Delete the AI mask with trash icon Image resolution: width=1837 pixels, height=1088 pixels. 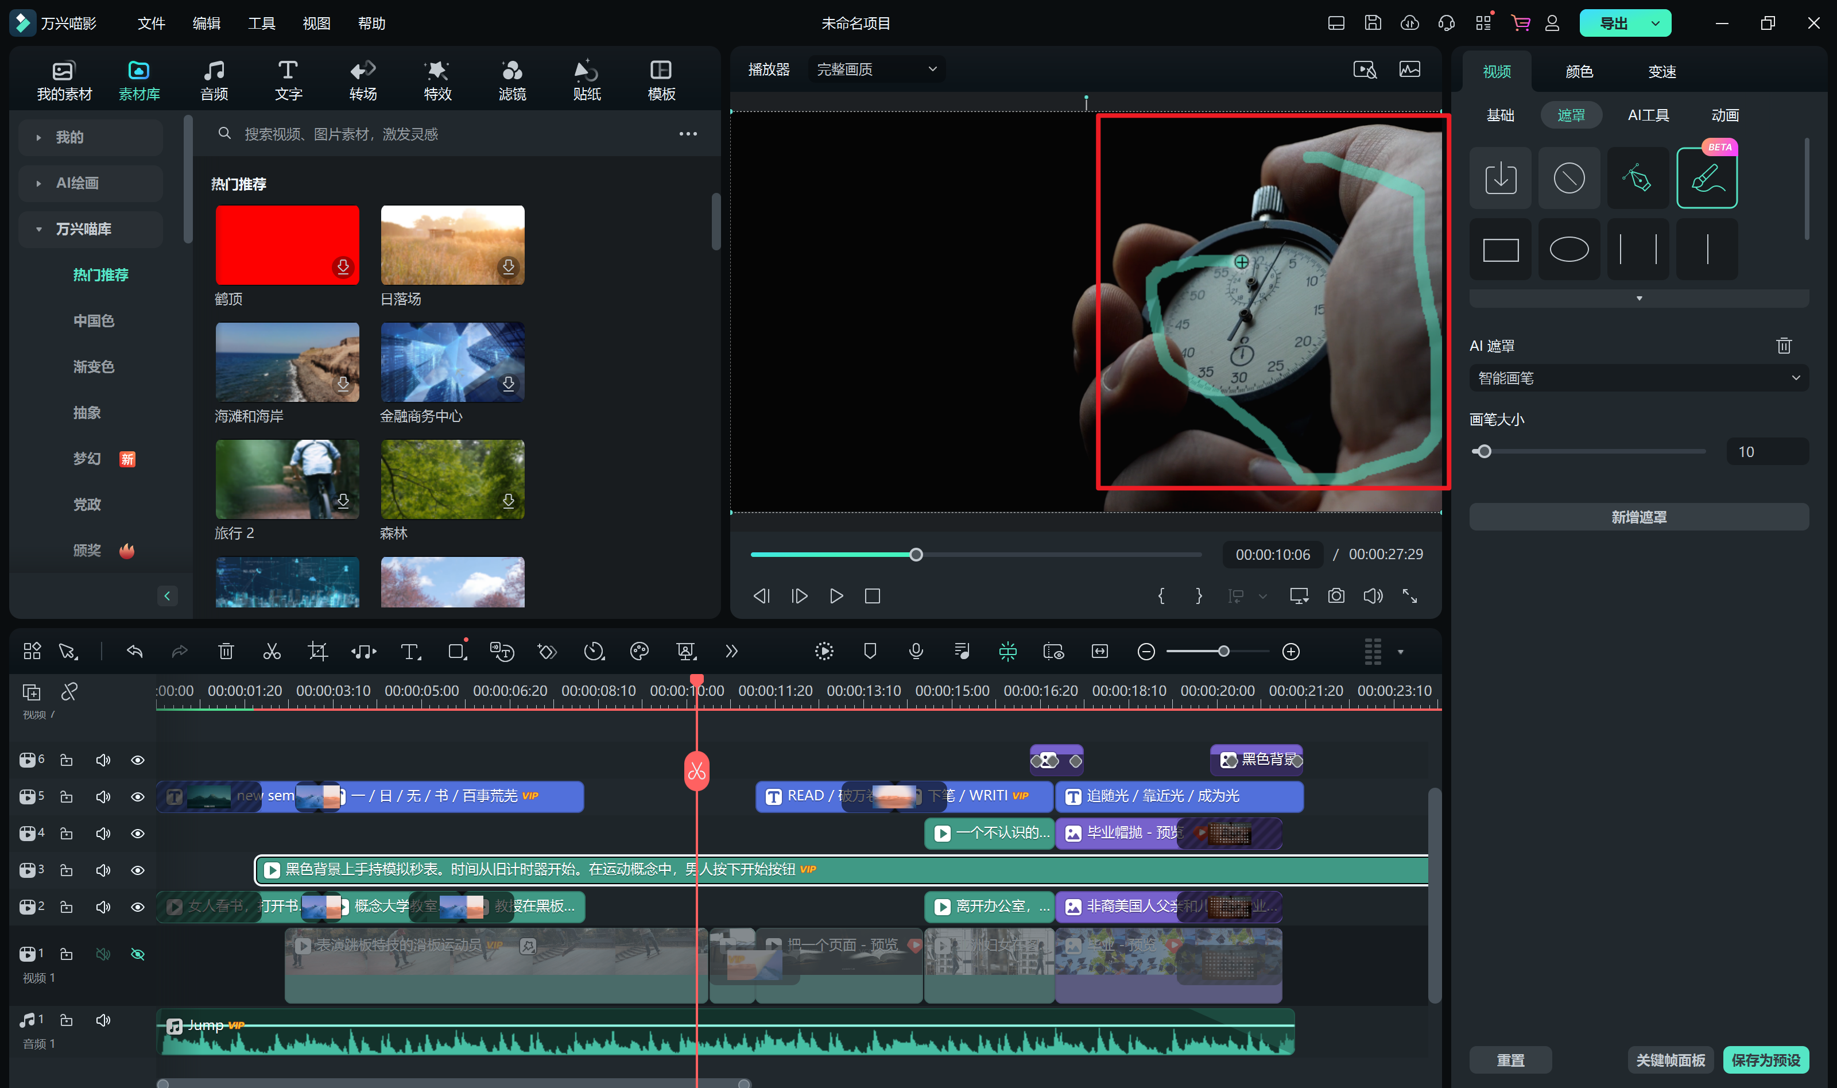click(1784, 345)
